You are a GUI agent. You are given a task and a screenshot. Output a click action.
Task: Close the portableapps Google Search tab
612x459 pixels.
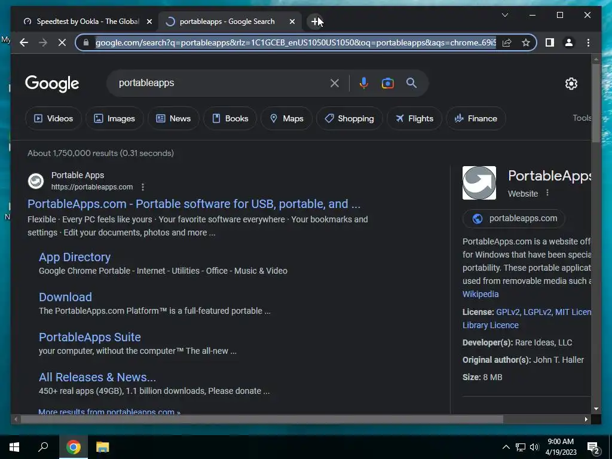tap(292, 22)
